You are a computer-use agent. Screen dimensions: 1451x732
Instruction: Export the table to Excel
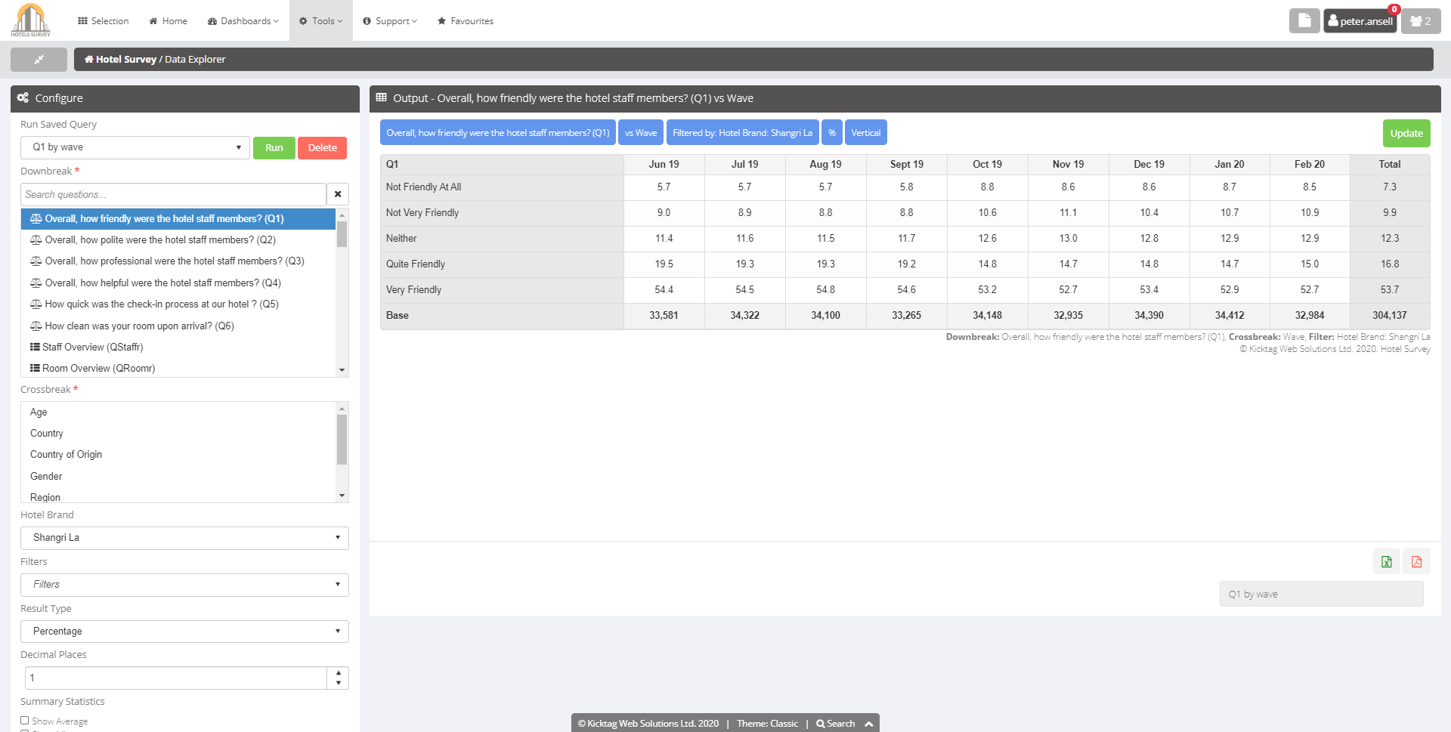(x=1387, y=562)
